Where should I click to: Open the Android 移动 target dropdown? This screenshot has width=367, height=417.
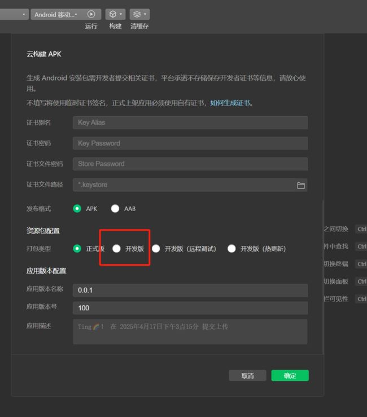click(56, 14)
